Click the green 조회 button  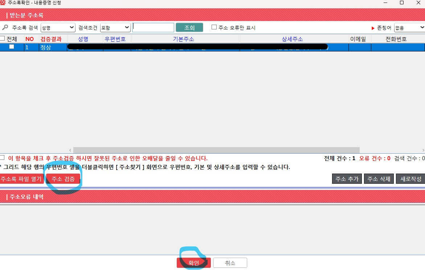click(189, 28)
